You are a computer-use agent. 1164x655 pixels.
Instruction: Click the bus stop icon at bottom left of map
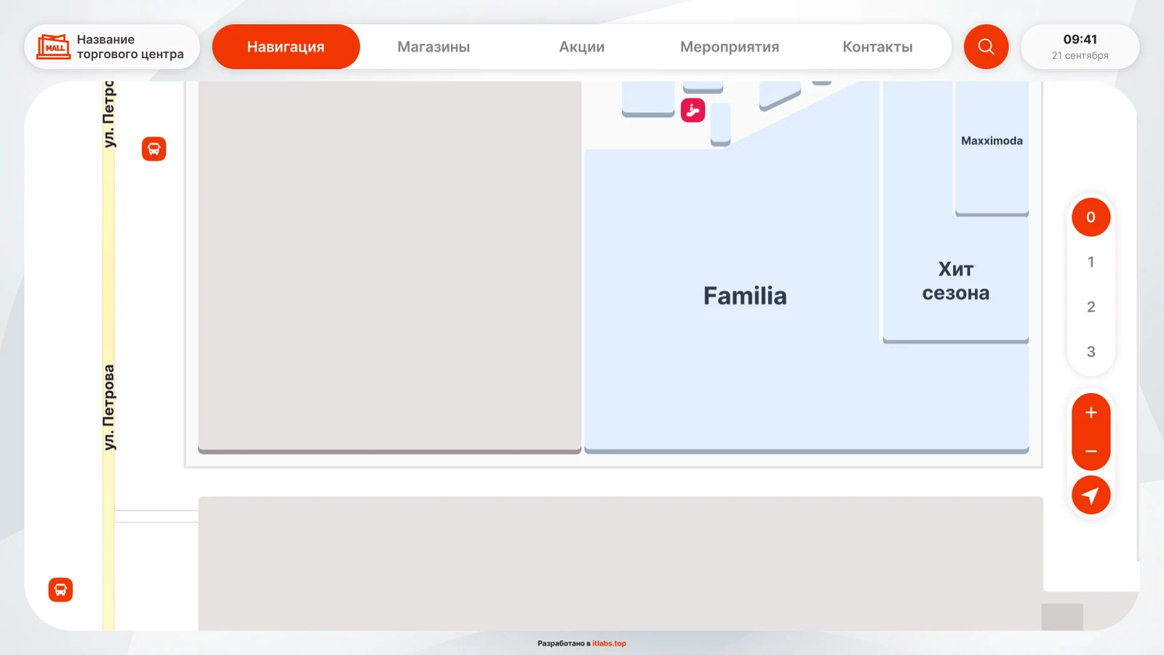tap(60, 589)
